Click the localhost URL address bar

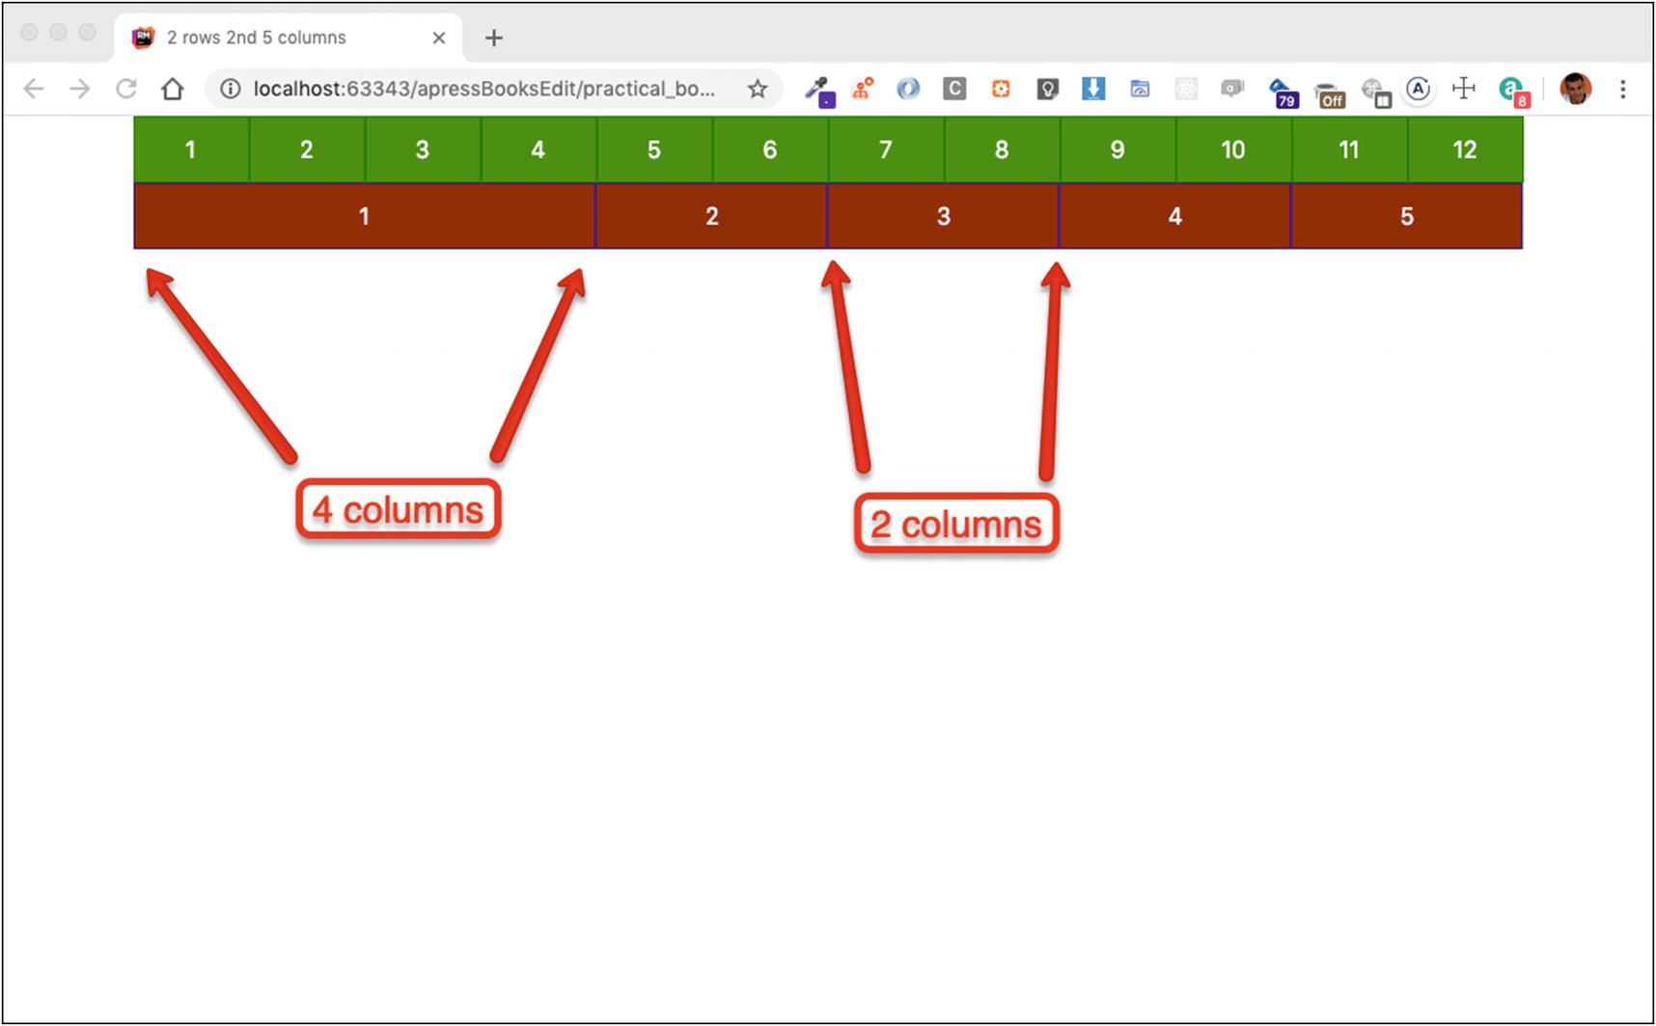[483, 90]
